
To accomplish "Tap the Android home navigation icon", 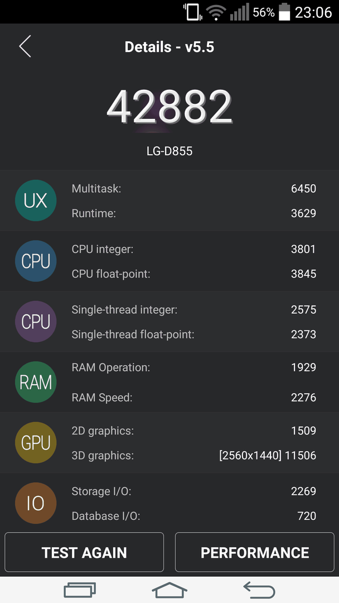I will click(169, 590).
